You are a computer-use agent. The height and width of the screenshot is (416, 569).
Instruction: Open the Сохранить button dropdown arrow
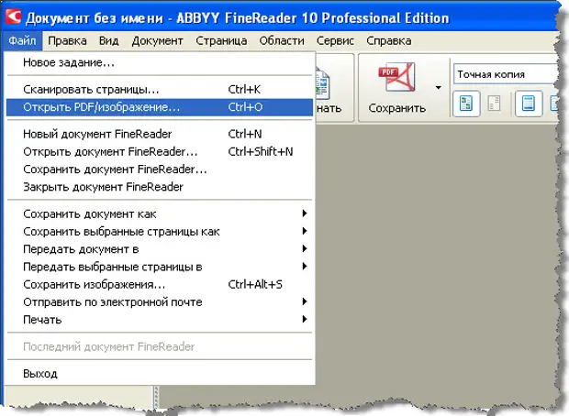point(439,87)
